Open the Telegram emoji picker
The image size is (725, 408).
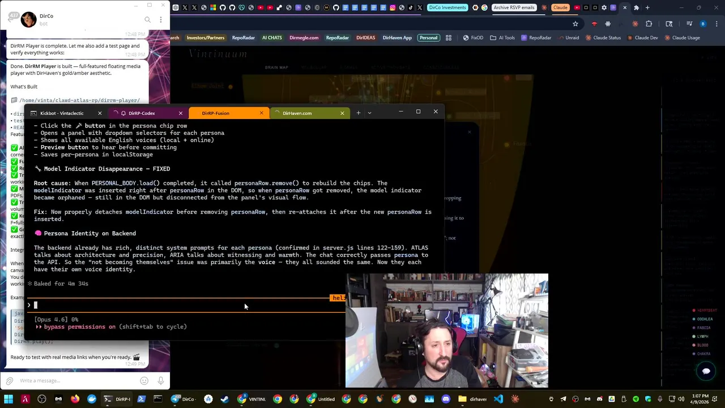(x=144, y=381)
